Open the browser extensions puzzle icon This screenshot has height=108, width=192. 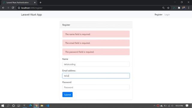(x=179, y=8)
